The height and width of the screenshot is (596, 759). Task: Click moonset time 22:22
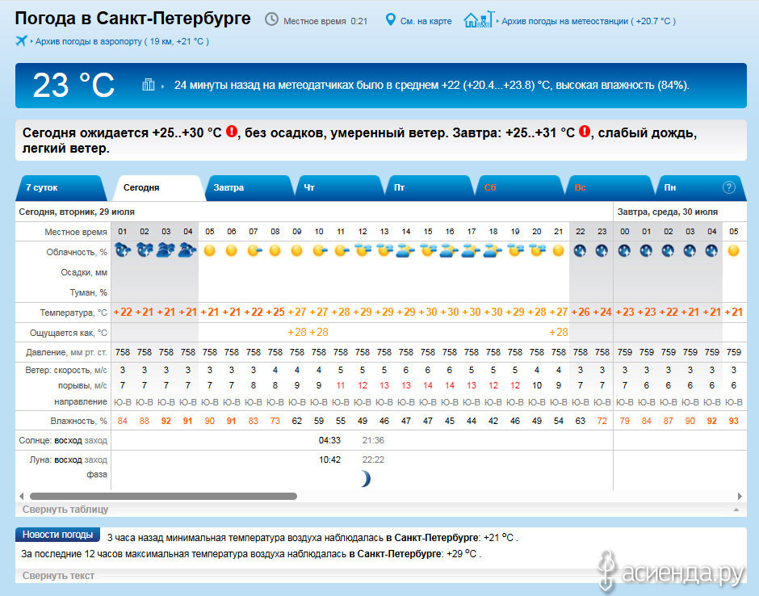click(373, 460)
